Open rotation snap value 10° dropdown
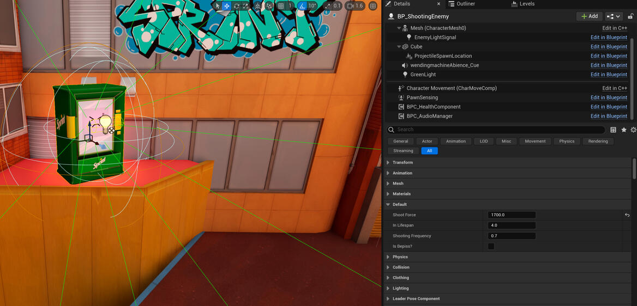The width and height of the screenshot is (637, 306). tap(312, 5)
